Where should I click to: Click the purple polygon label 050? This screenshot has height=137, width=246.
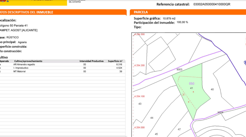pos(192,84)
